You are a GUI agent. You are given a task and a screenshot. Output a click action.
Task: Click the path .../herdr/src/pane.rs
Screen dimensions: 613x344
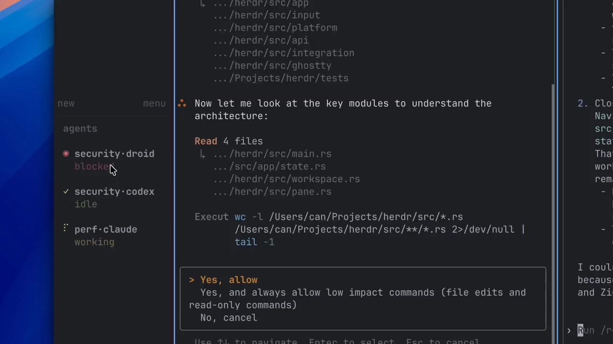click(x=272, y=192)
